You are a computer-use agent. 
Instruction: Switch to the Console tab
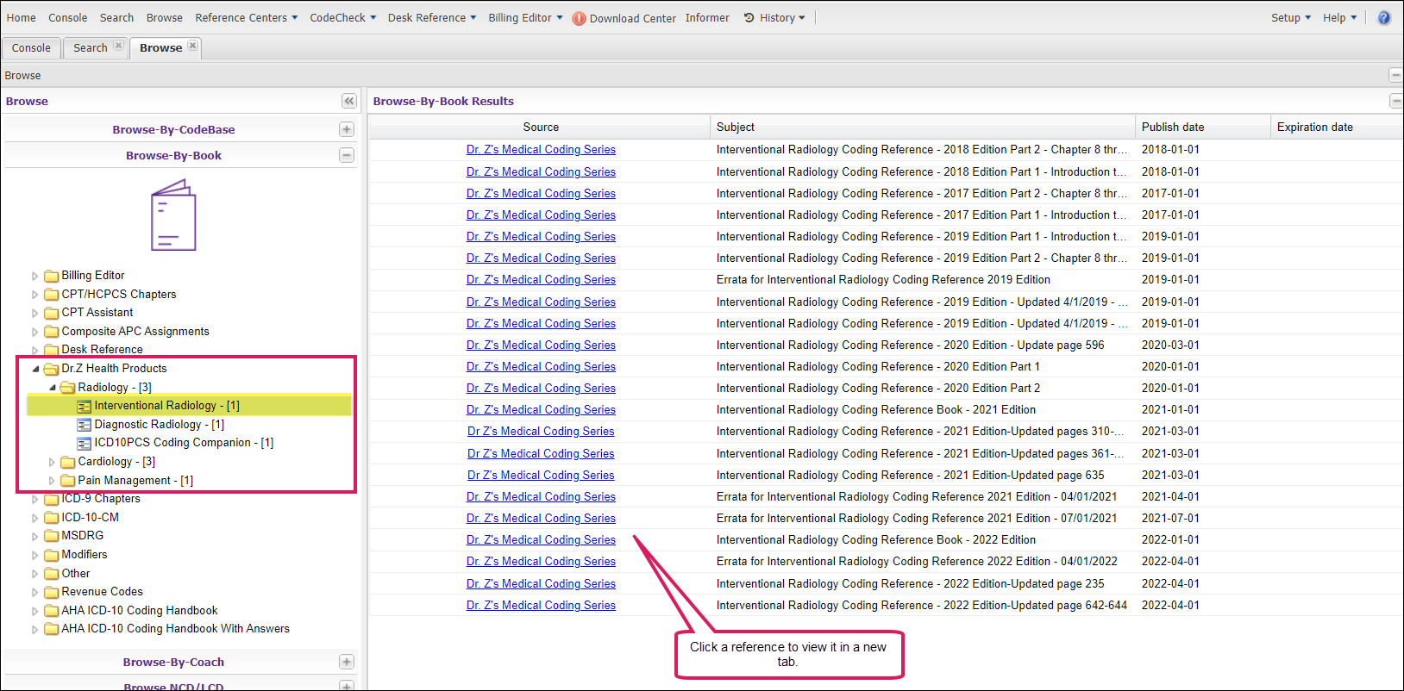[x=31, y=47]
